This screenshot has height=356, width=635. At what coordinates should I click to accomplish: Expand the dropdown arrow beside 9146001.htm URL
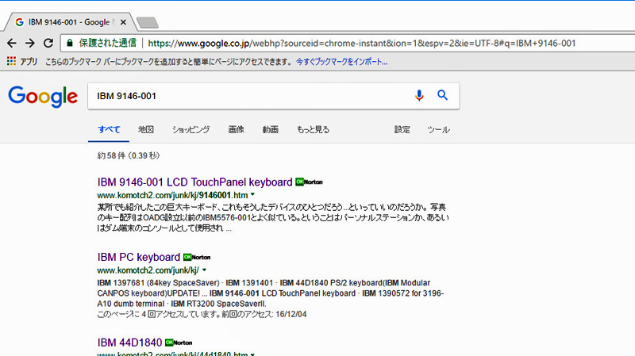pyautogui.click(x=252, y=194)
